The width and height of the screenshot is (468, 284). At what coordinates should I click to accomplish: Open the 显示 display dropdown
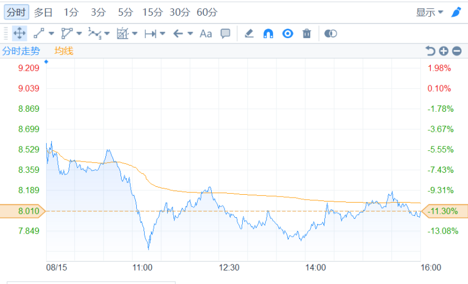click(430, 12)
